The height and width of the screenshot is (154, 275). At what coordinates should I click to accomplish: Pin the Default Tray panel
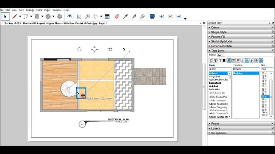(x=269, y=23)
